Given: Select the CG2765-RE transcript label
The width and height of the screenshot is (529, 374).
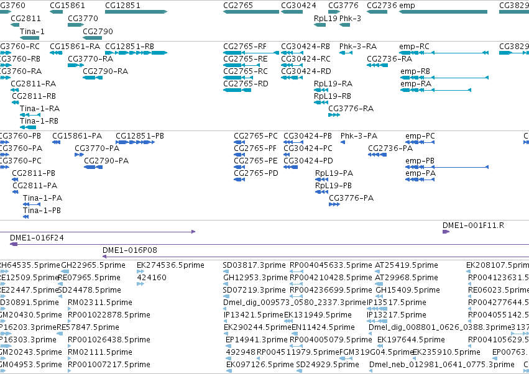Looking at the screenshot, I should coord(246,58).
